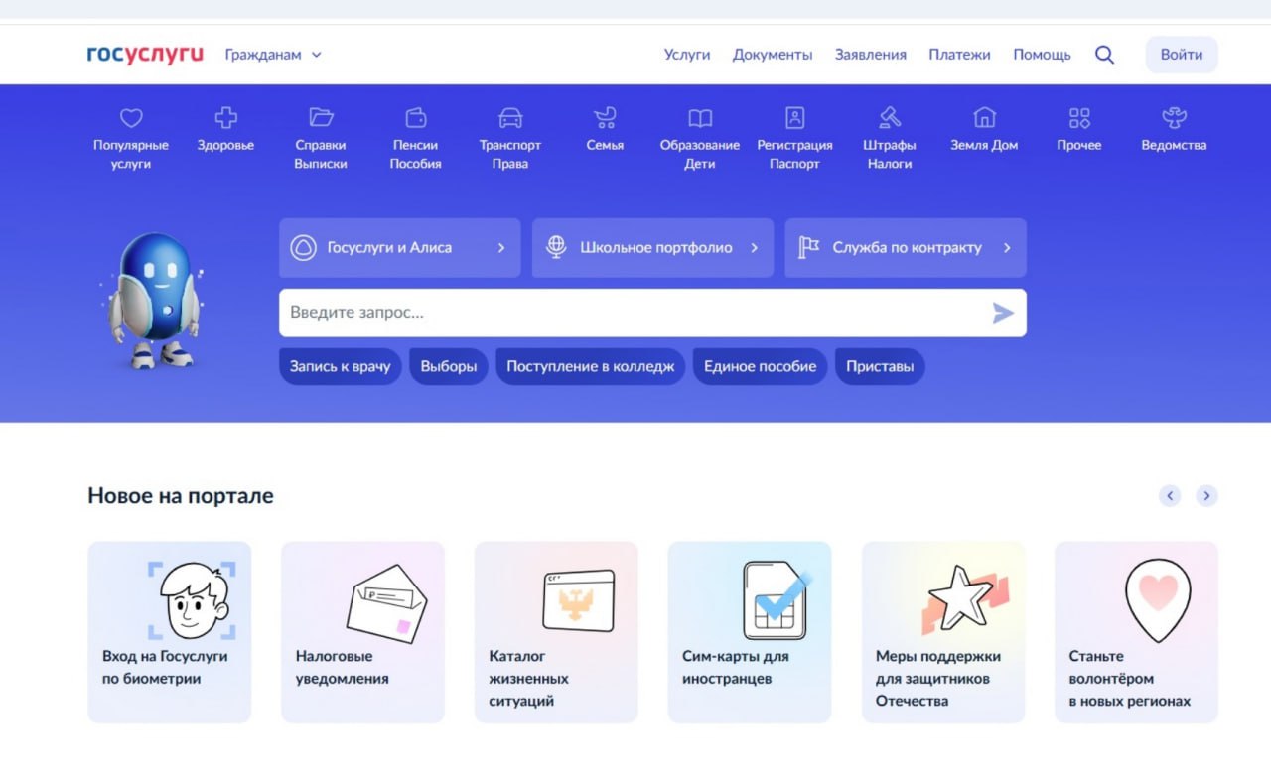This screenshot has width=1271, height=781.
Task: Click the flag icon of Служба по контракту
Action: click(x=808, y=248)
